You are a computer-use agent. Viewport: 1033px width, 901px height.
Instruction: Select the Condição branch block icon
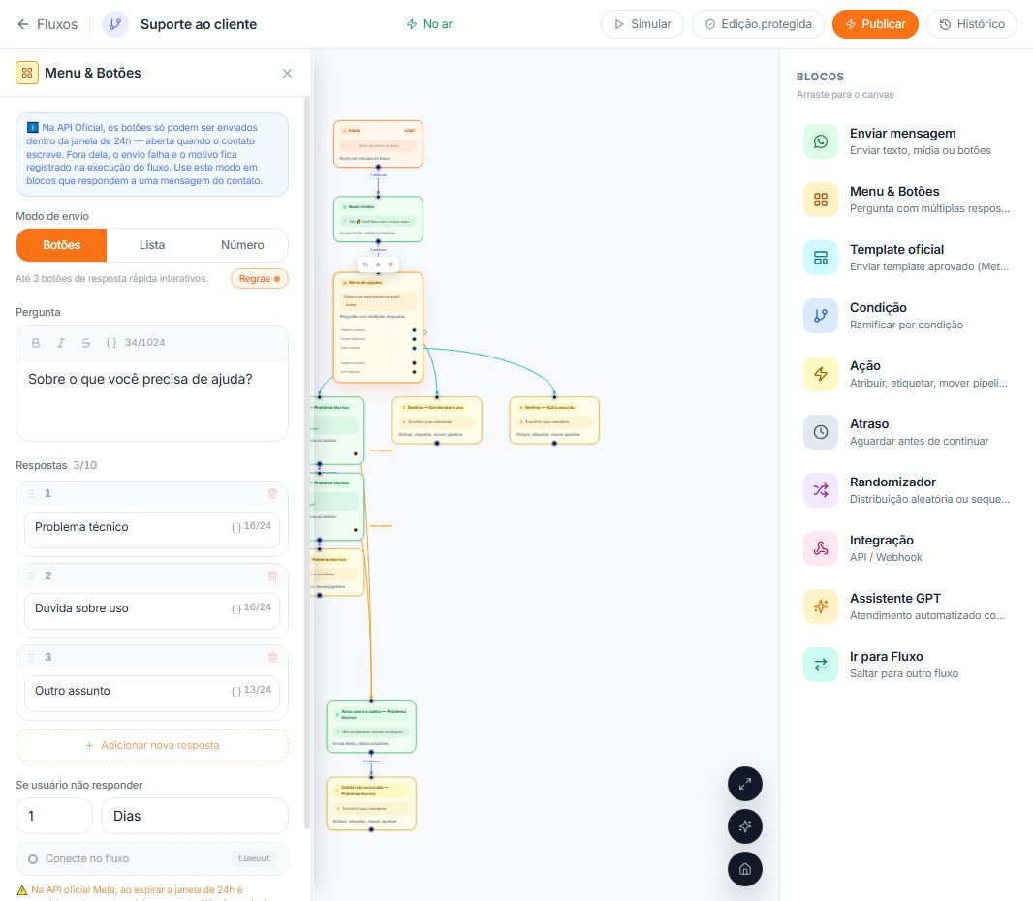coord(821,316)
